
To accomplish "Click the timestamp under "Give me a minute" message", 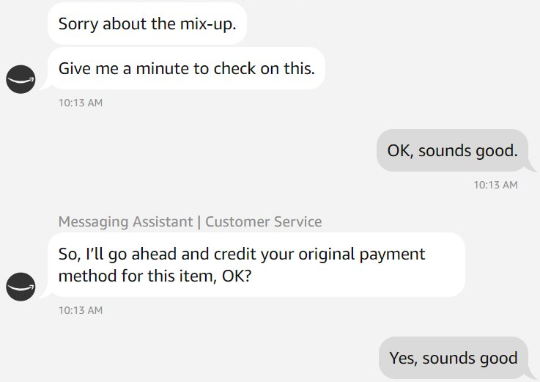I will coord(81,103).
